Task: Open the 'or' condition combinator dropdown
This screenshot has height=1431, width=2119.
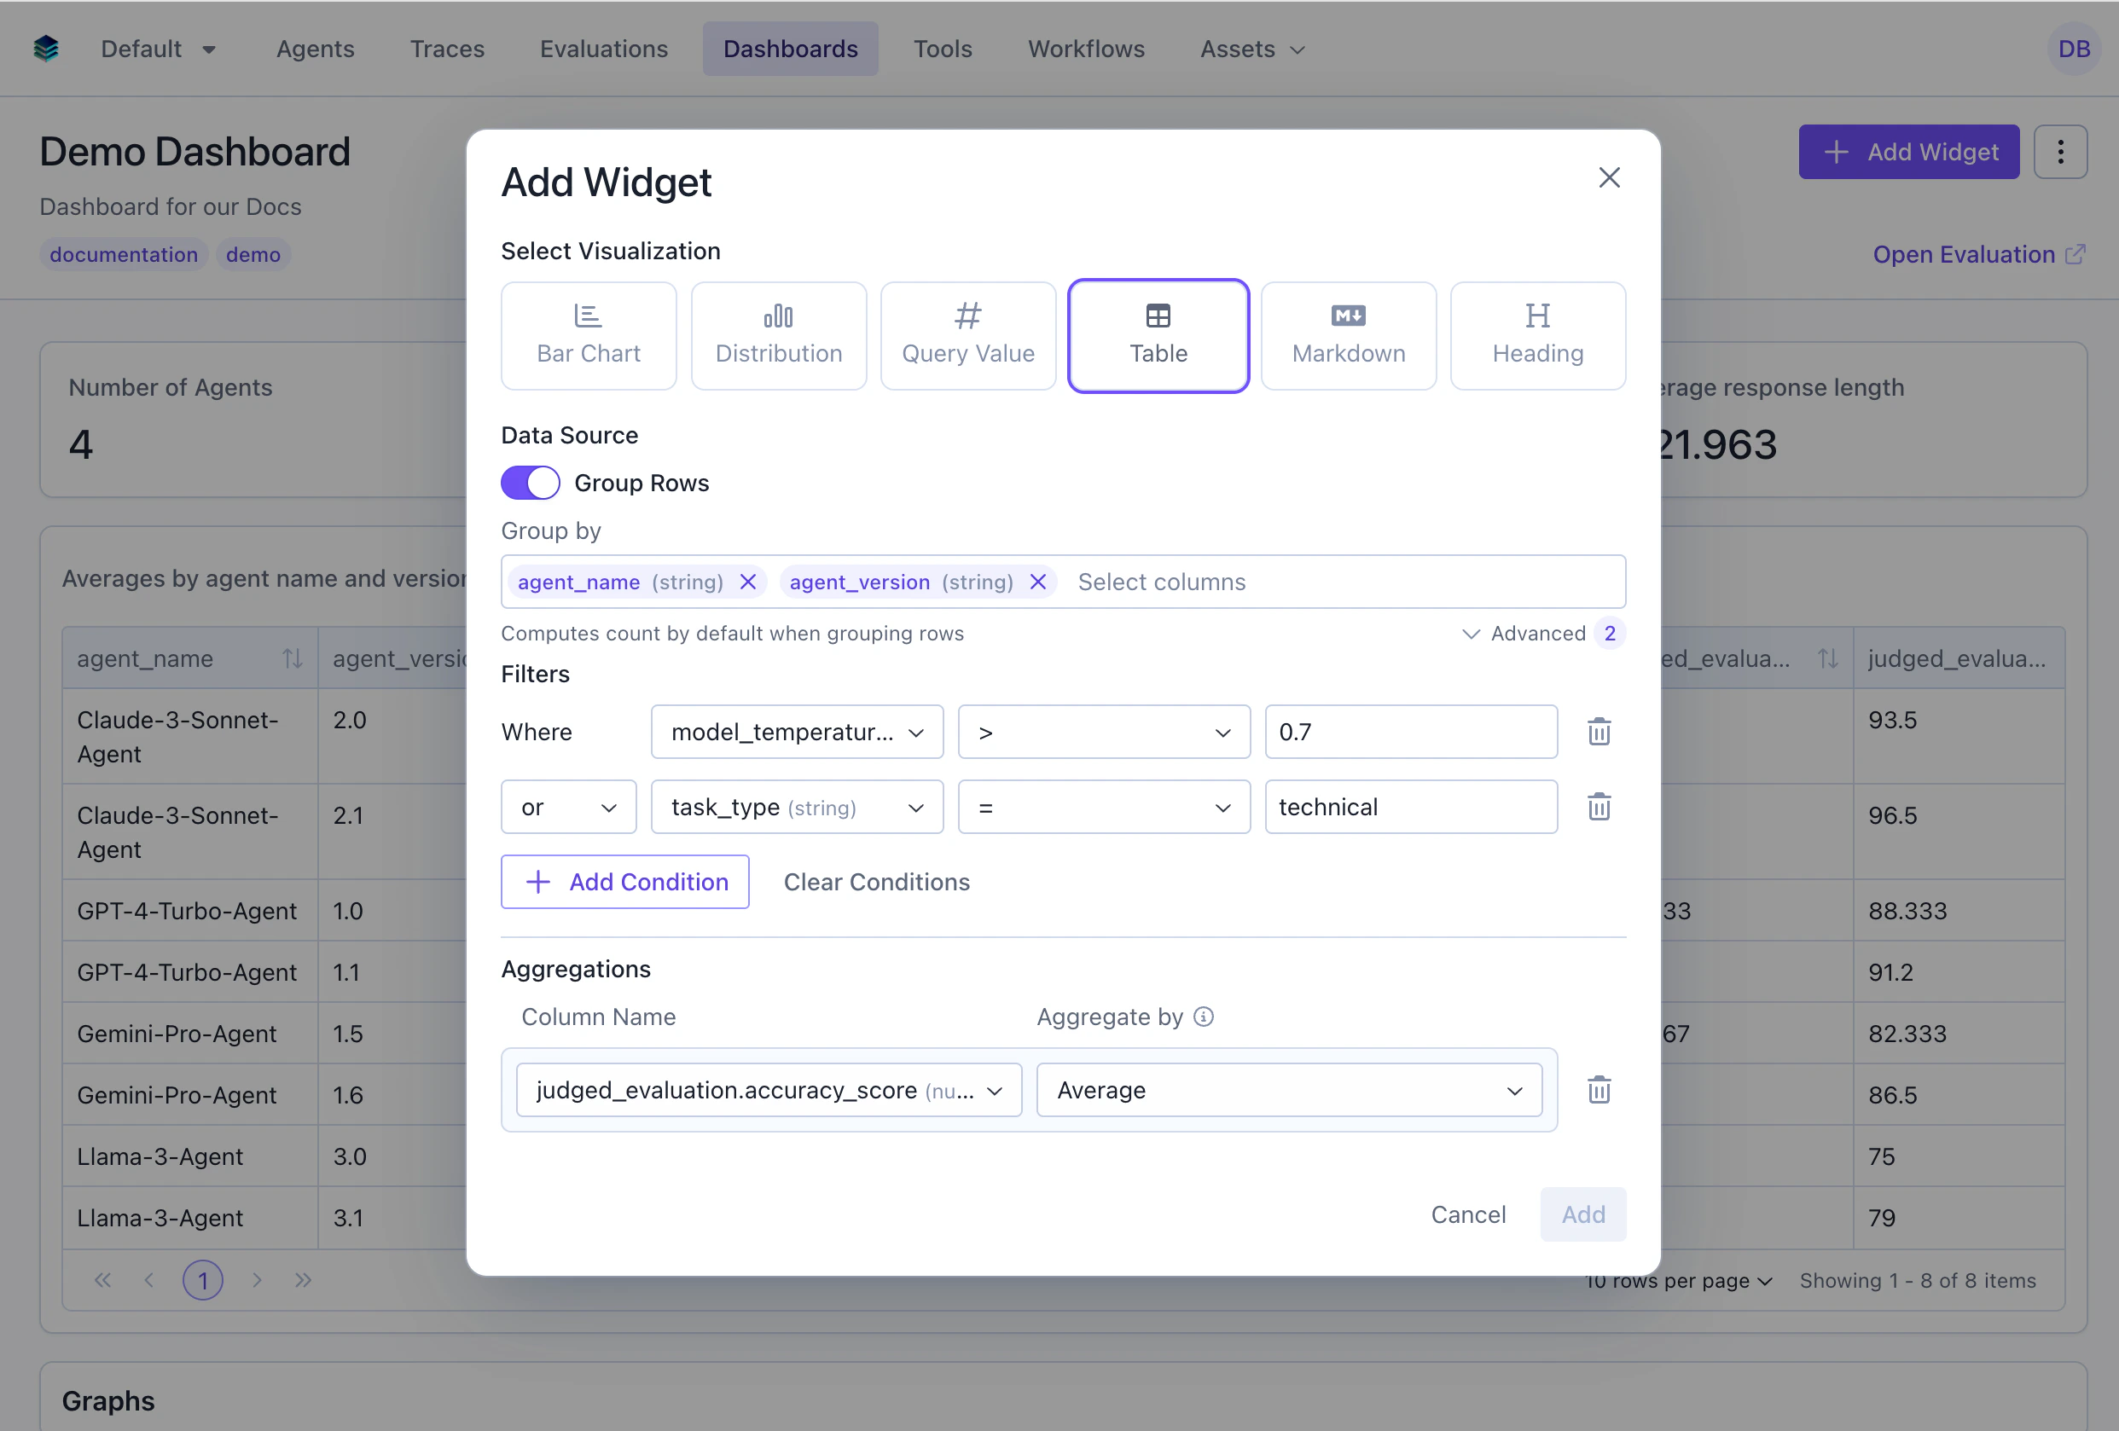Action: click(x=567, y=806)
